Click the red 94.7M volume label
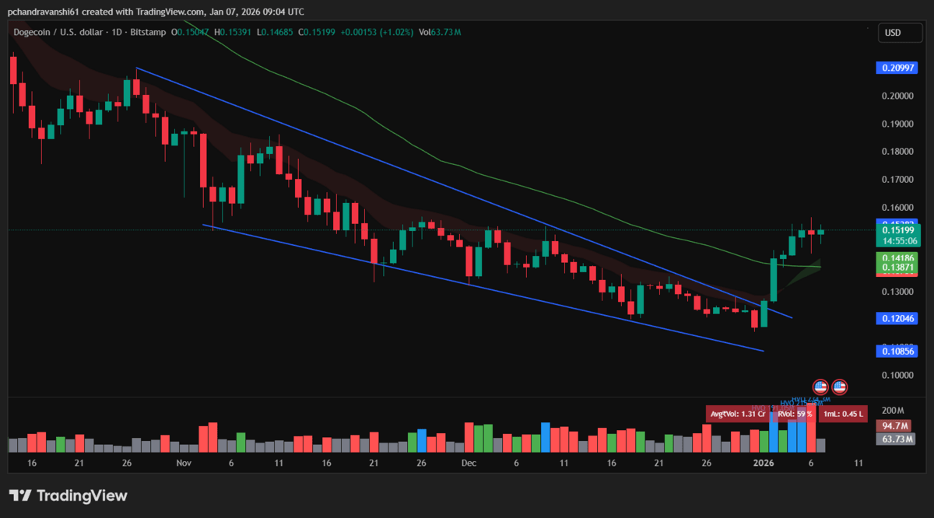The width and height of the screenshot is (934, 518). point(895,425)
